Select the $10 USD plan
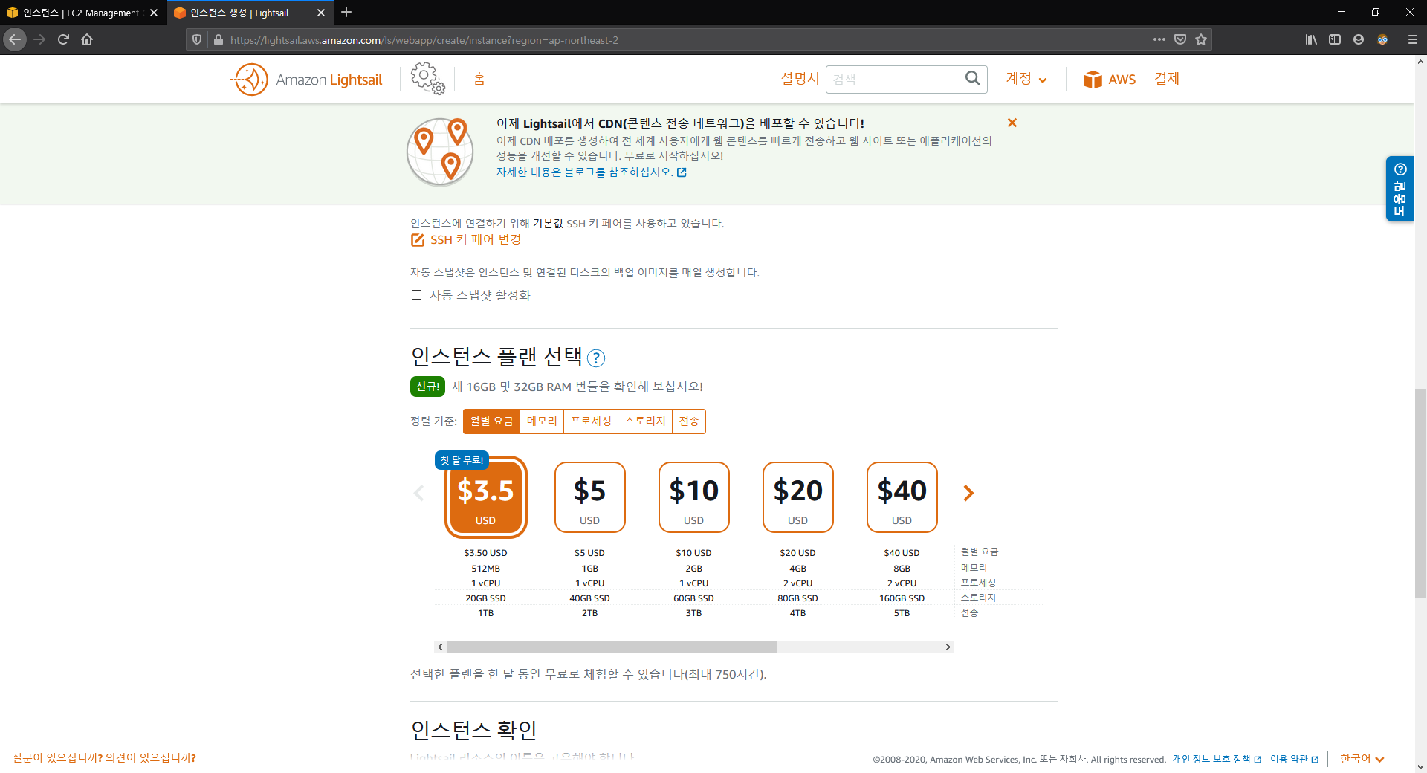The height and width of the screenshot is (773, 1427). [693, 497]
